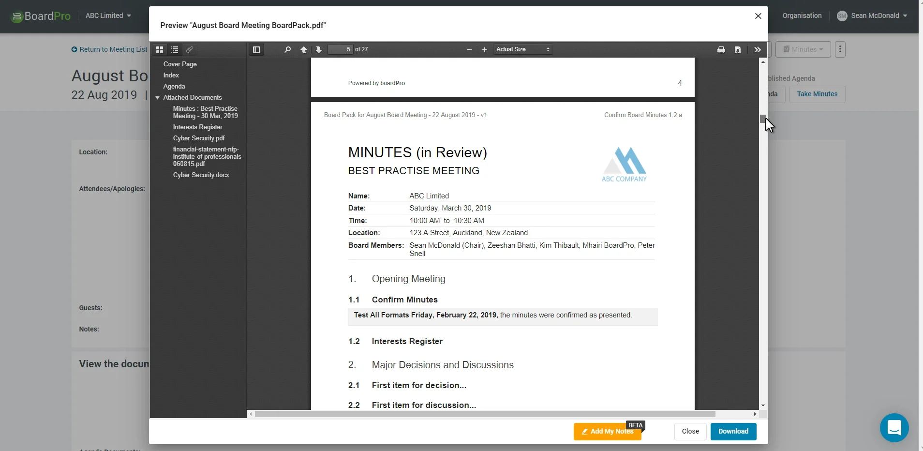This screenshot has width=923, height=451.
Task: Jump to Agenda outline entry
Action: (x=174, y=86)
